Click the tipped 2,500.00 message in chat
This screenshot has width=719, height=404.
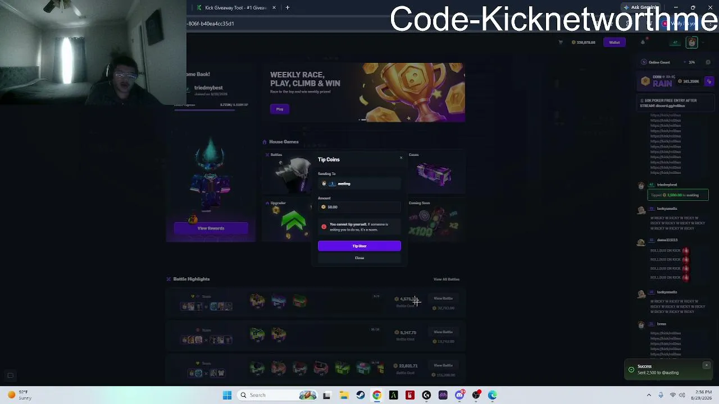click(678, 195)
